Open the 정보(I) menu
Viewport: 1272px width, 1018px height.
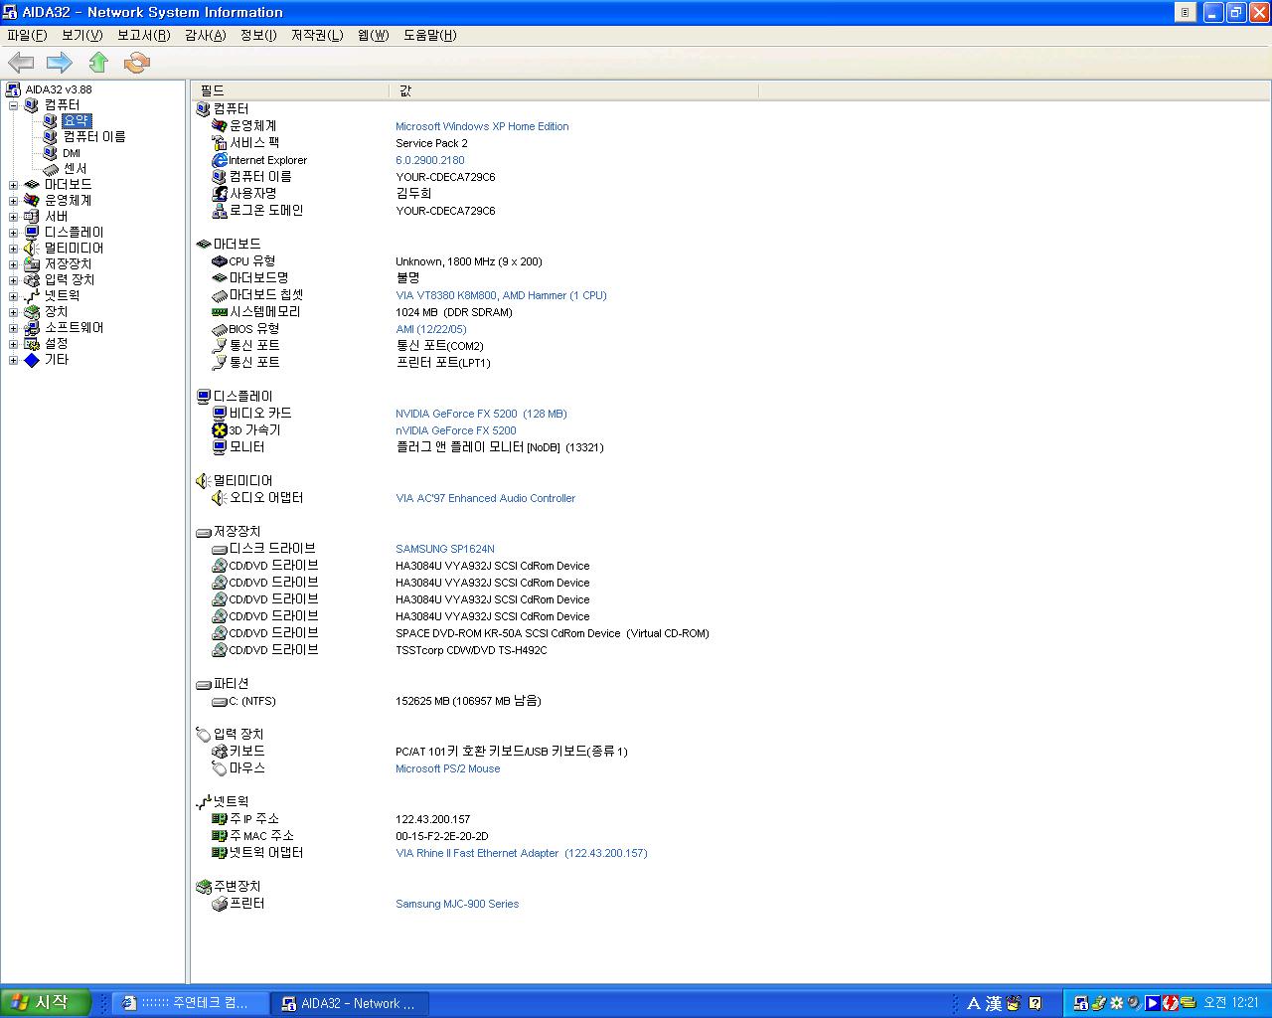point(258,35)
